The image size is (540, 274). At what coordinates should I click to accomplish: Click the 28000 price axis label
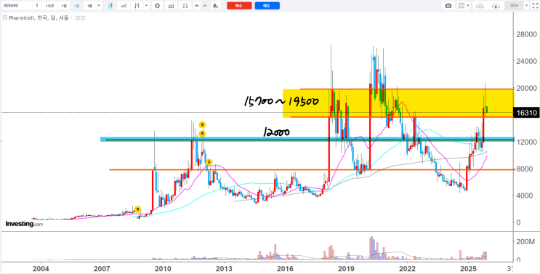[526, 34]
